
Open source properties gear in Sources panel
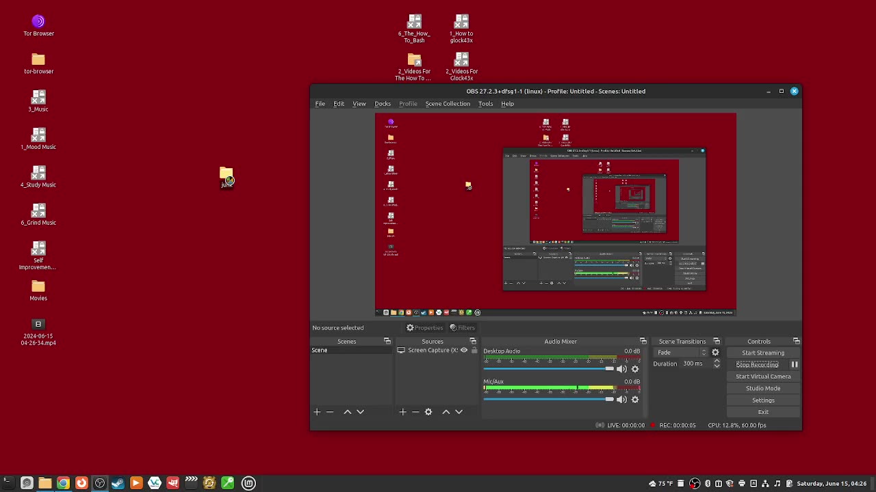428,412
